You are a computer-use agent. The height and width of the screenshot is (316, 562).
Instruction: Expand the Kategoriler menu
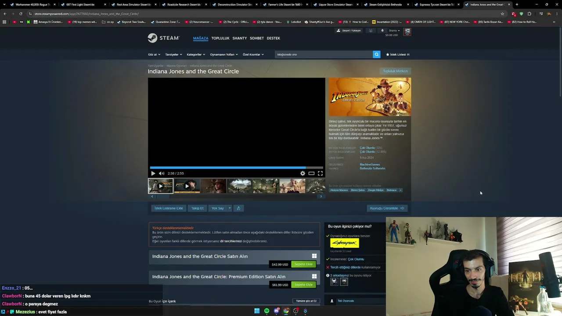[x=196, y=54]
